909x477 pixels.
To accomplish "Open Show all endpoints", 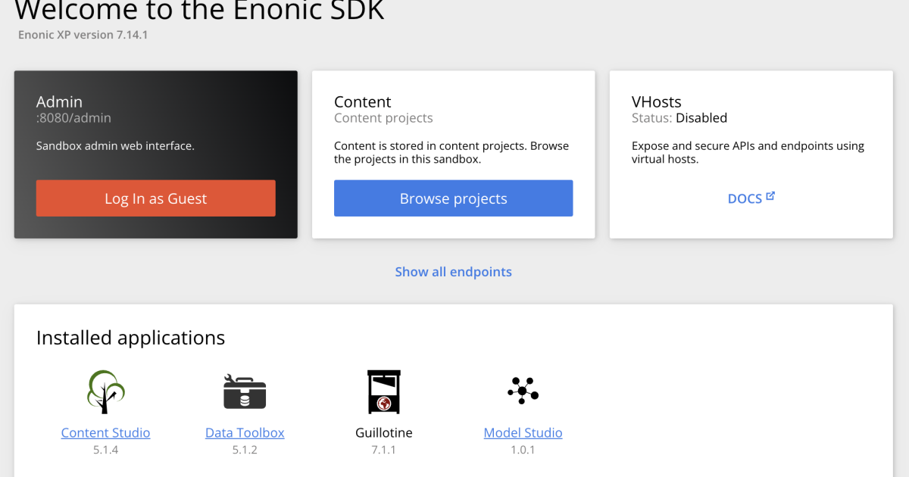I will [x=453, y=271].
